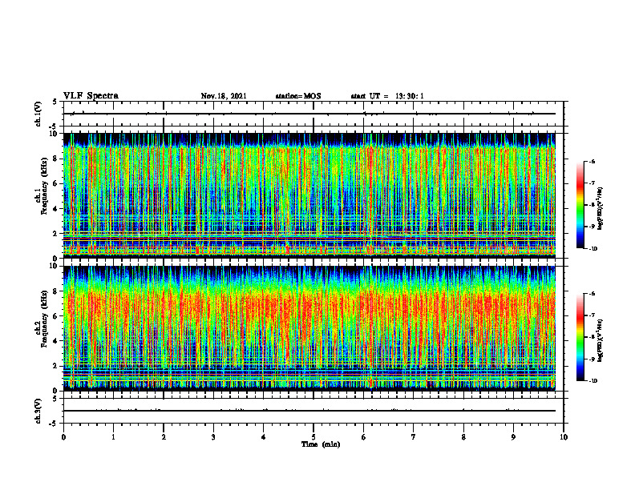Screen dimensions: 635x490
Task: Click the '2' kHz tick of ch.2 spectrogram
Action: (57, 366)
